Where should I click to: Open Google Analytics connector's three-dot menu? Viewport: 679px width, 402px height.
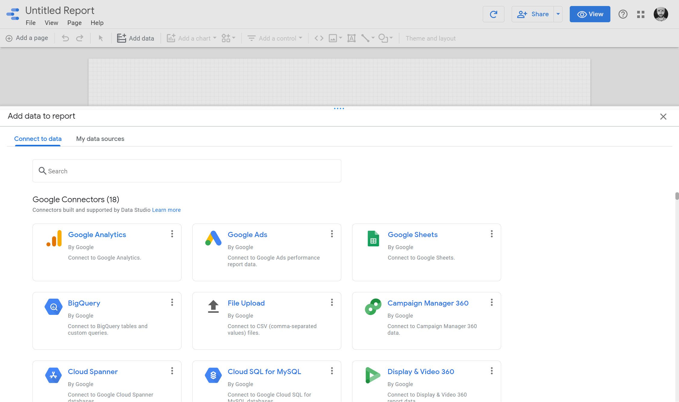click(x=172, y=234)
